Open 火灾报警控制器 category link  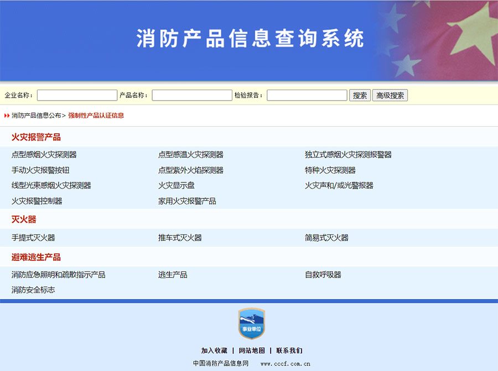click(37, 201)
